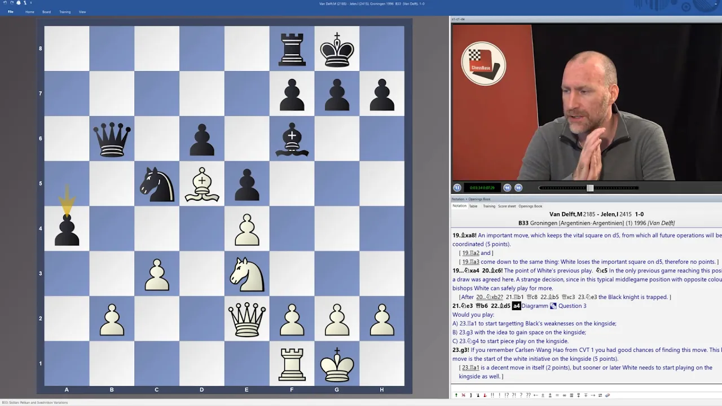Viewport: 722px width, 406px height.
Task: Click the variation move 19.Ra2
Action: click(x=471, y=253)
